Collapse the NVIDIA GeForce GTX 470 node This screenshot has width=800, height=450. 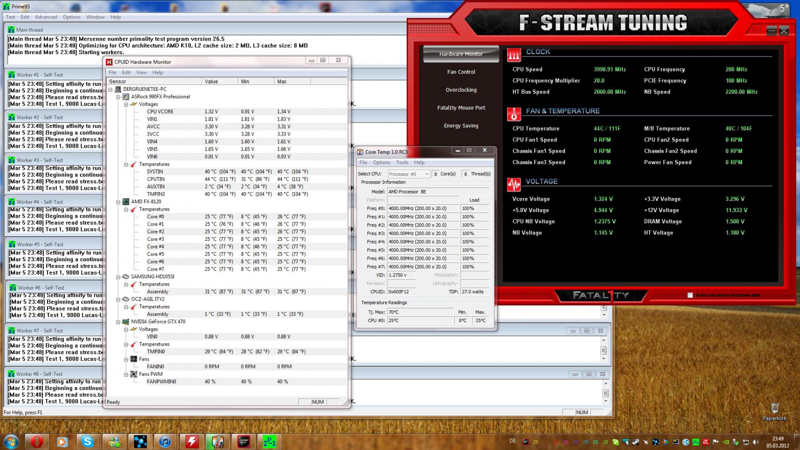[x=118, y=322]
